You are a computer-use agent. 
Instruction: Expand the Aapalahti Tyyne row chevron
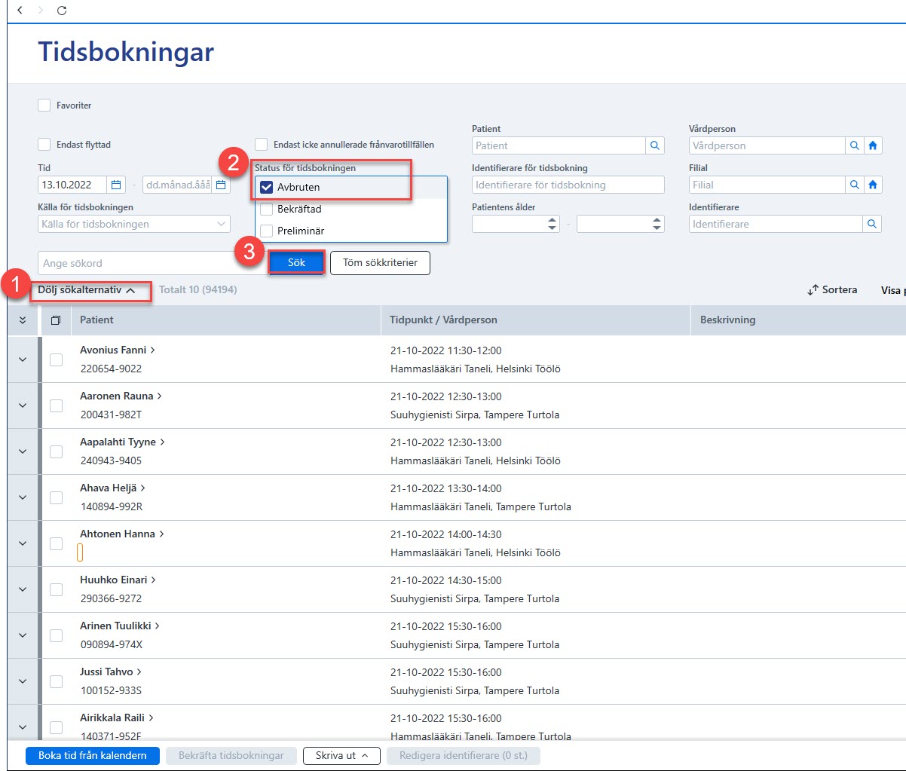[x=23, y=451]
